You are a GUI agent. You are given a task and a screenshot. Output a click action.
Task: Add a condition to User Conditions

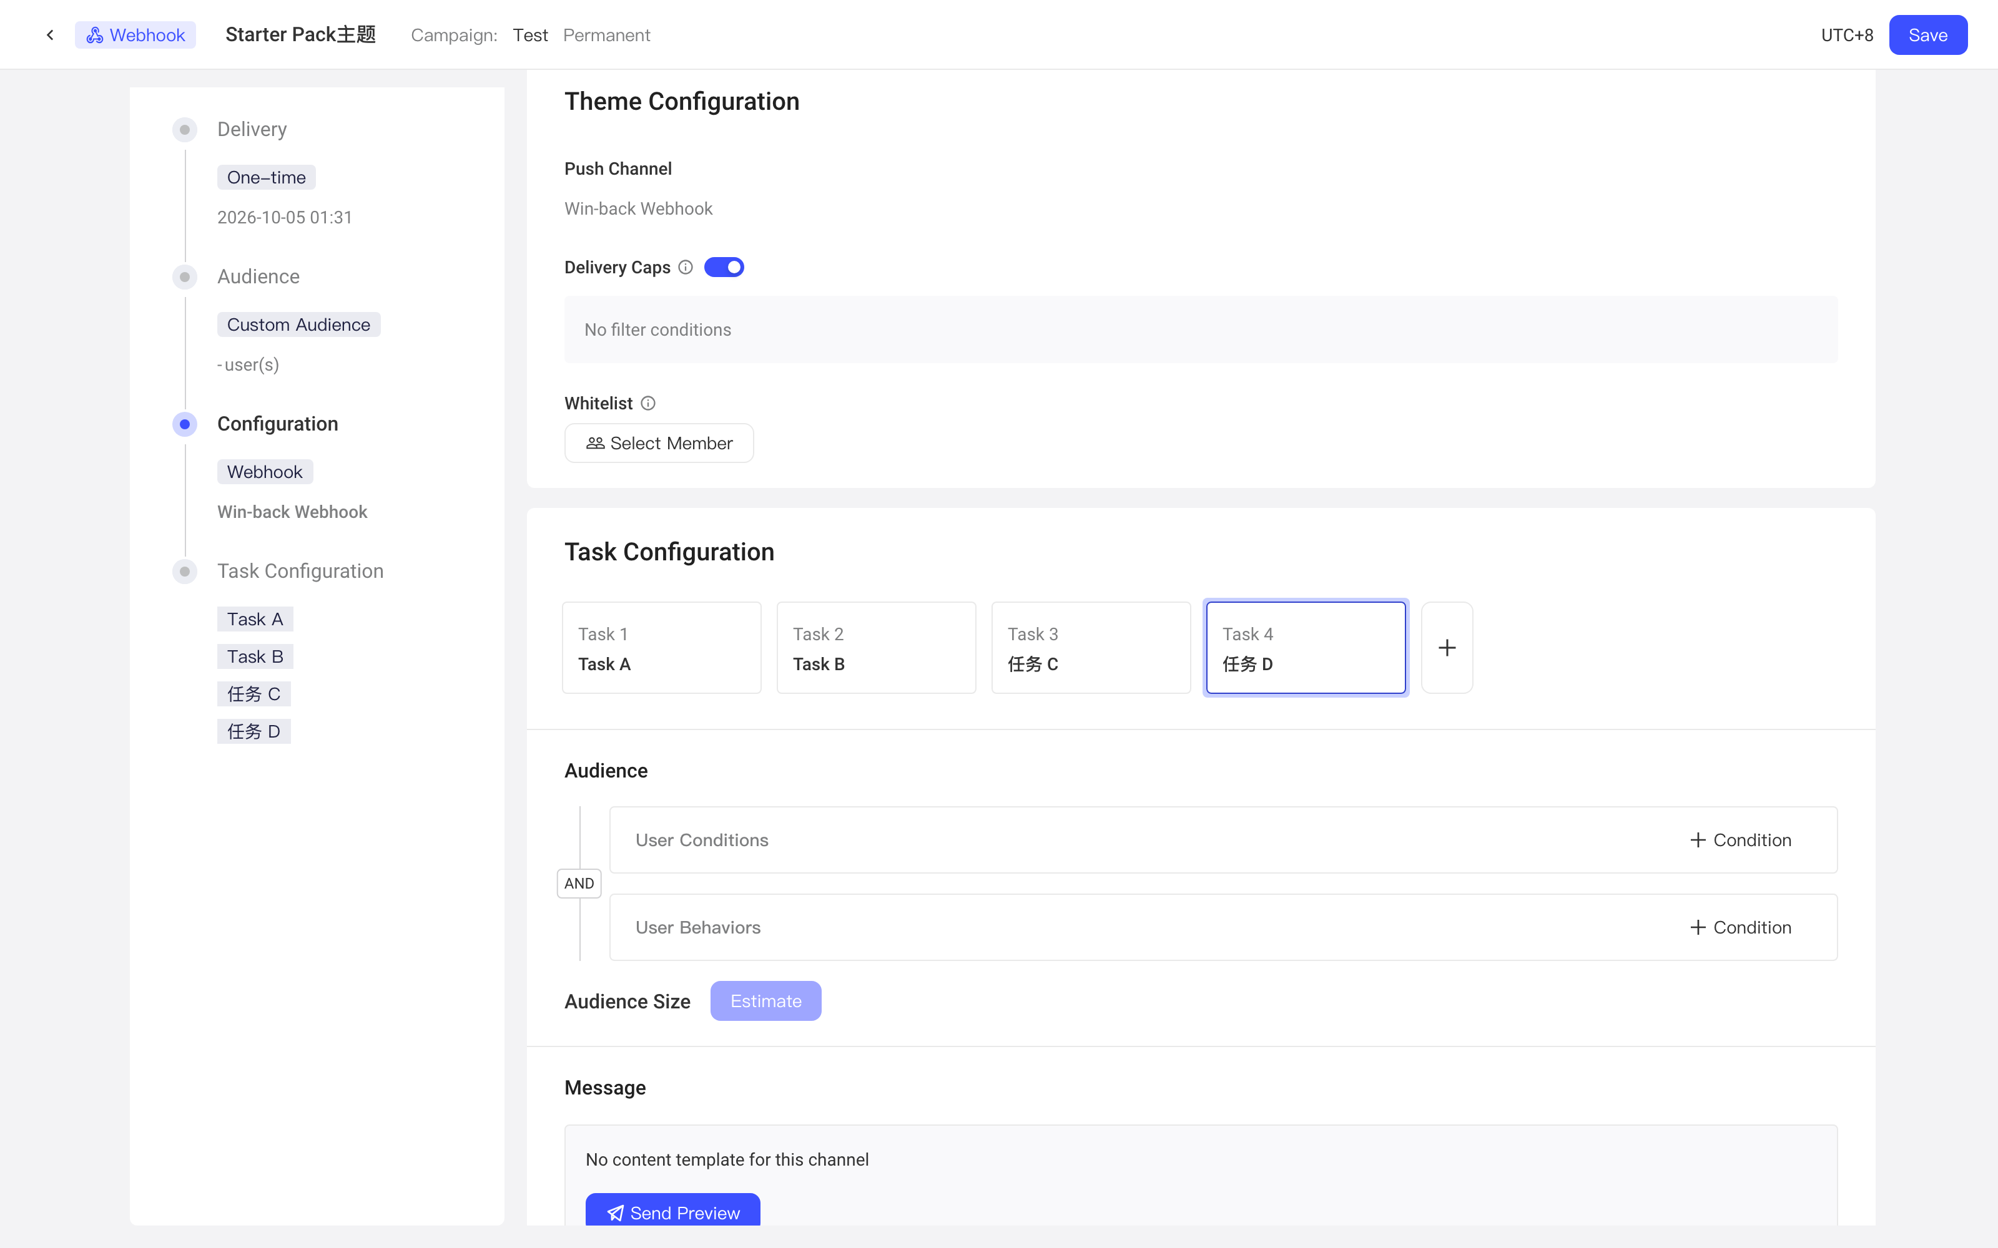(1740, 841)
